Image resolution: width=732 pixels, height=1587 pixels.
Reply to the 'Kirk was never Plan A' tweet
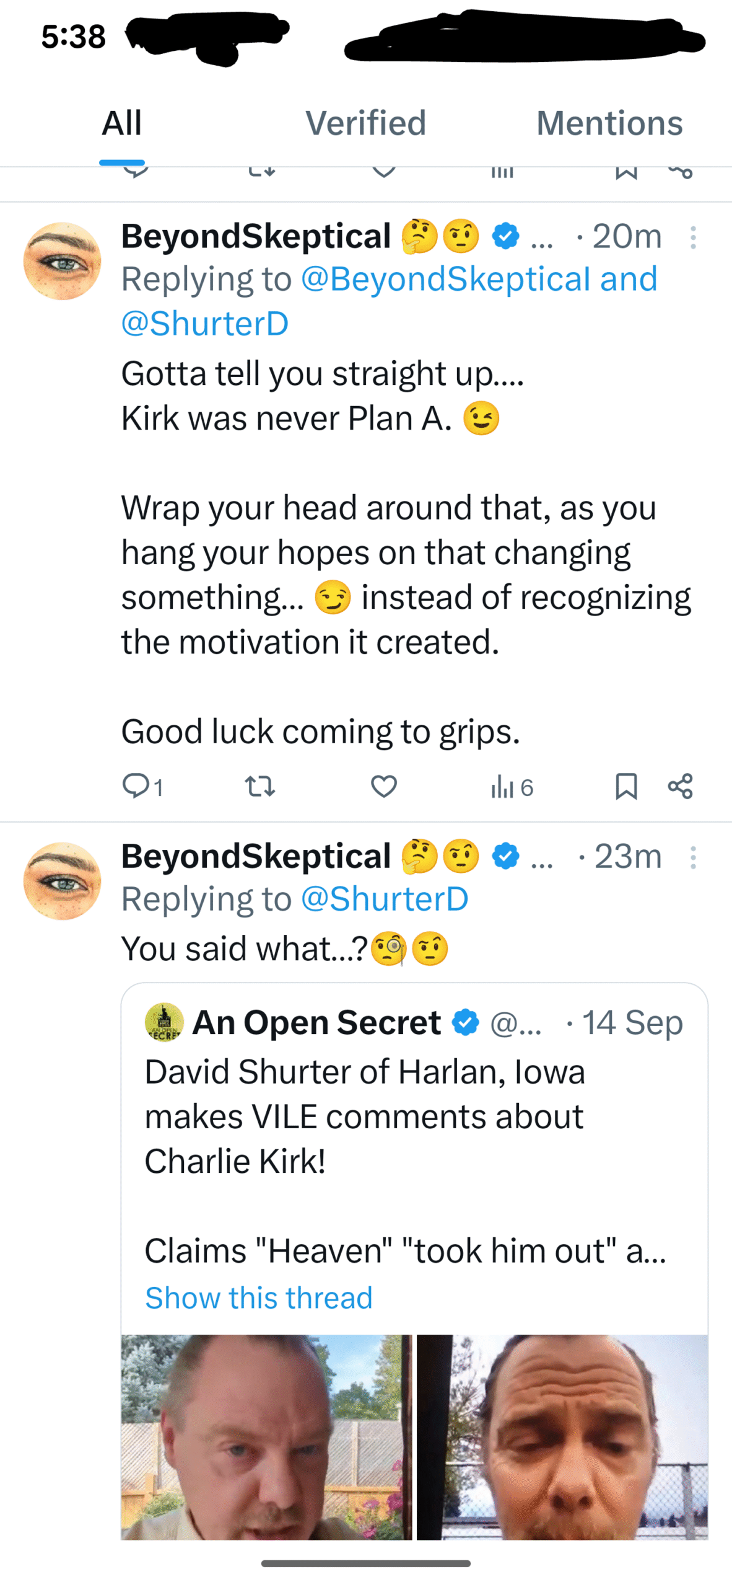136,785
